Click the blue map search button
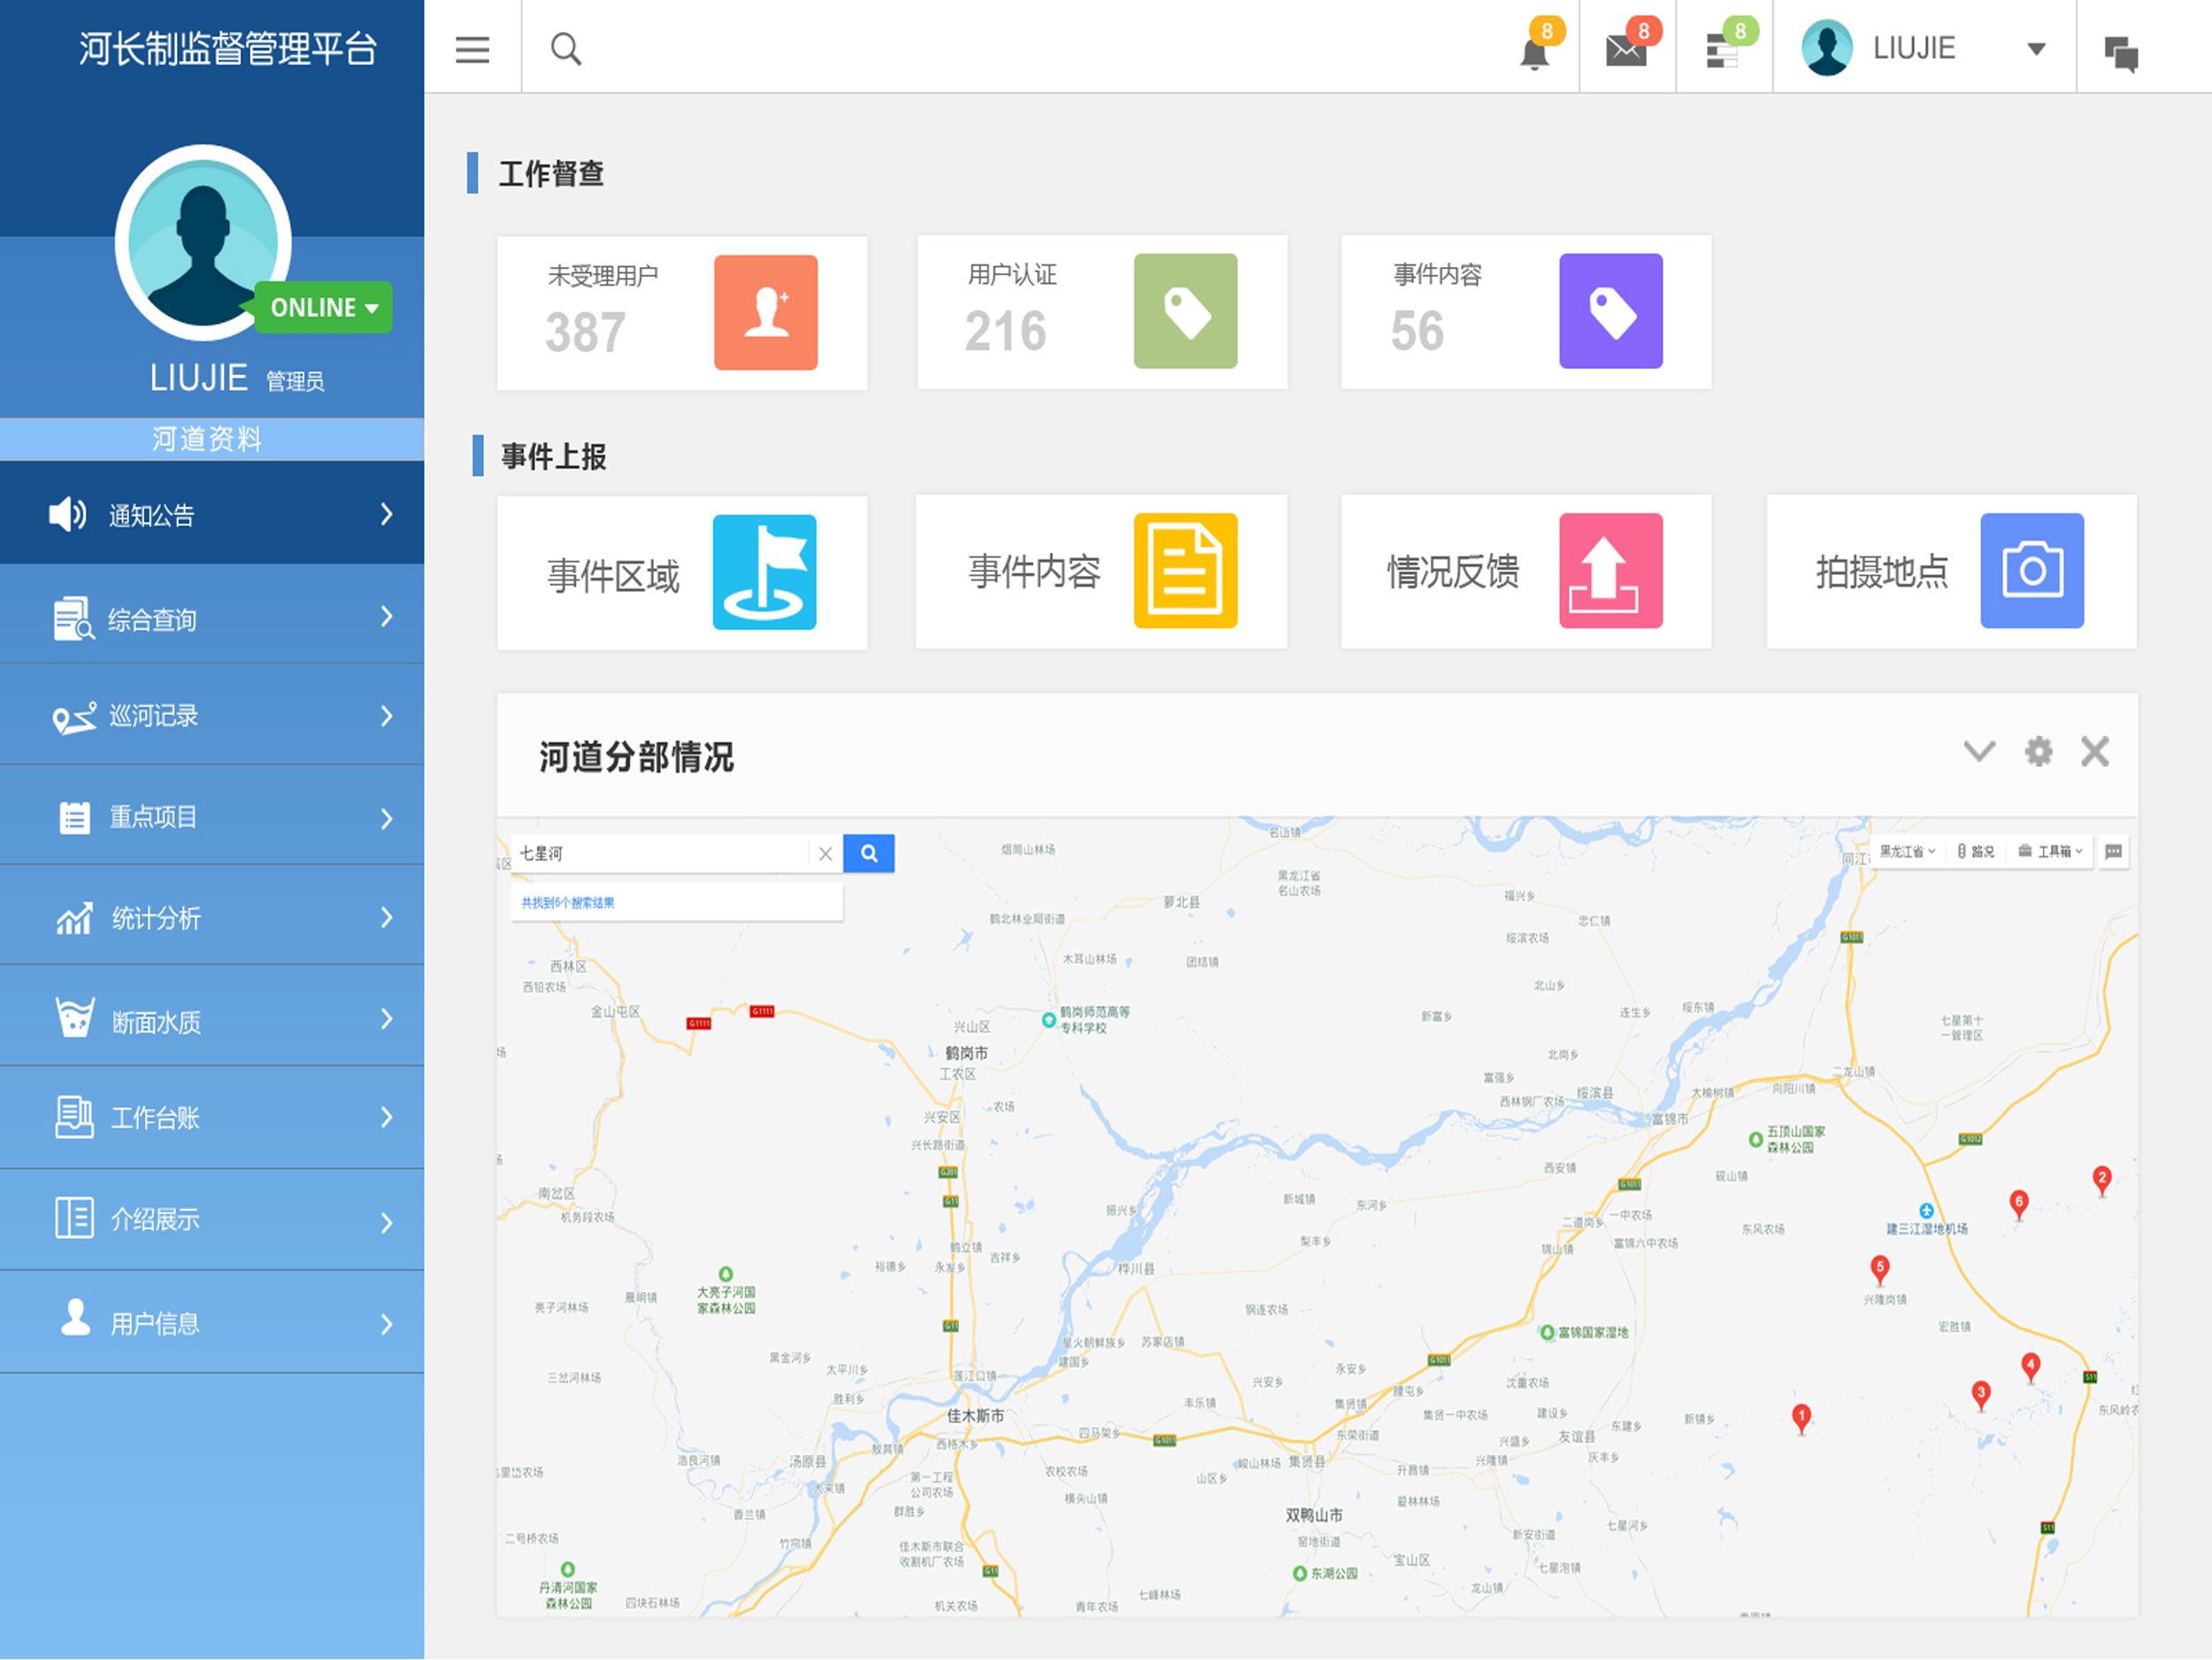Image resolution: width=2212 pixels, height=1660 pixels. coord(868,854)
